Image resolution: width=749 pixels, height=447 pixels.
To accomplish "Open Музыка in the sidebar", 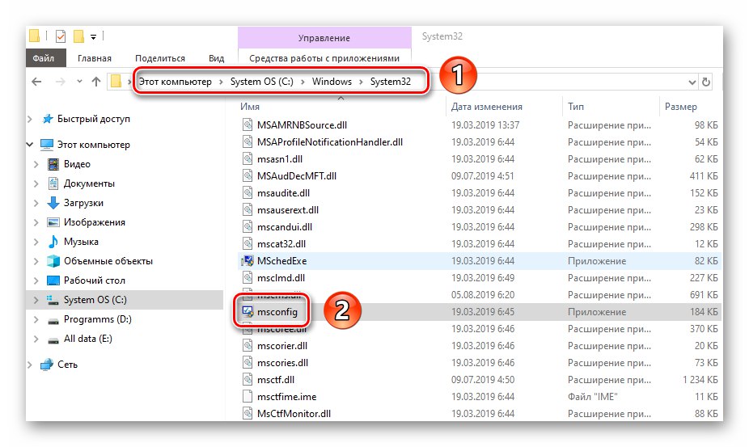I will (x=81, y=242).
